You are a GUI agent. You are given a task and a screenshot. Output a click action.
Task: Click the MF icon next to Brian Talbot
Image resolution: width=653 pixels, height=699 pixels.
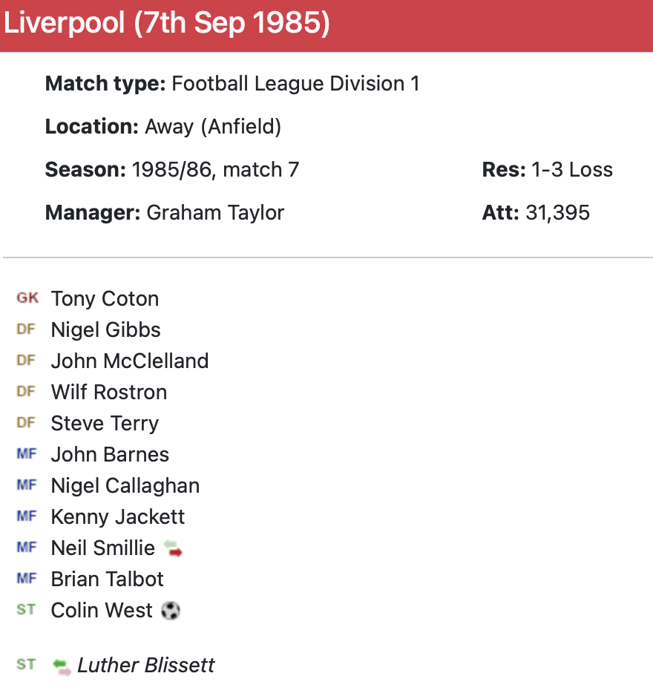point(26,579)
